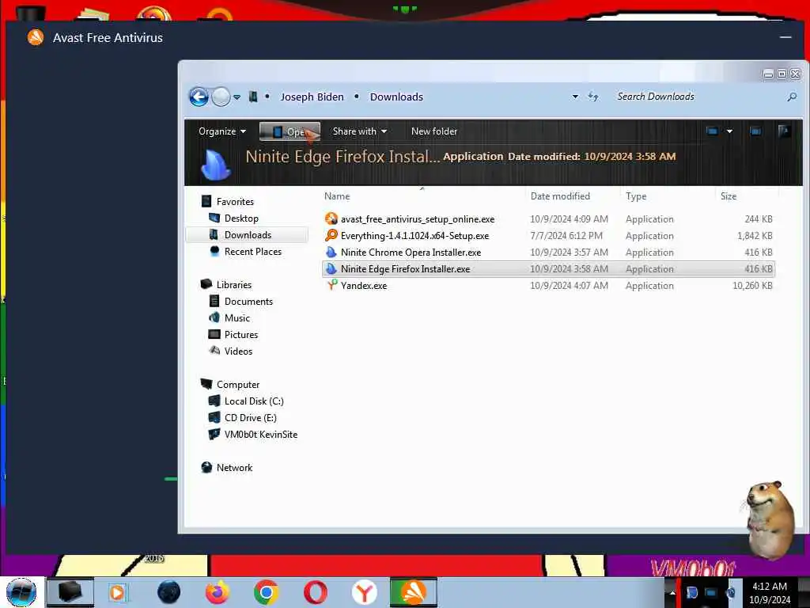This screenshot has width=810, height=608.
Task: Open the file explorer taskbar button
Action: pos(70,592)
